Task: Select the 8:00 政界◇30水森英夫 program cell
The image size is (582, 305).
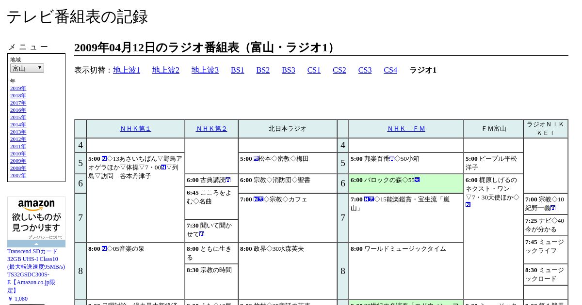Action: click(x=288, y=271)
